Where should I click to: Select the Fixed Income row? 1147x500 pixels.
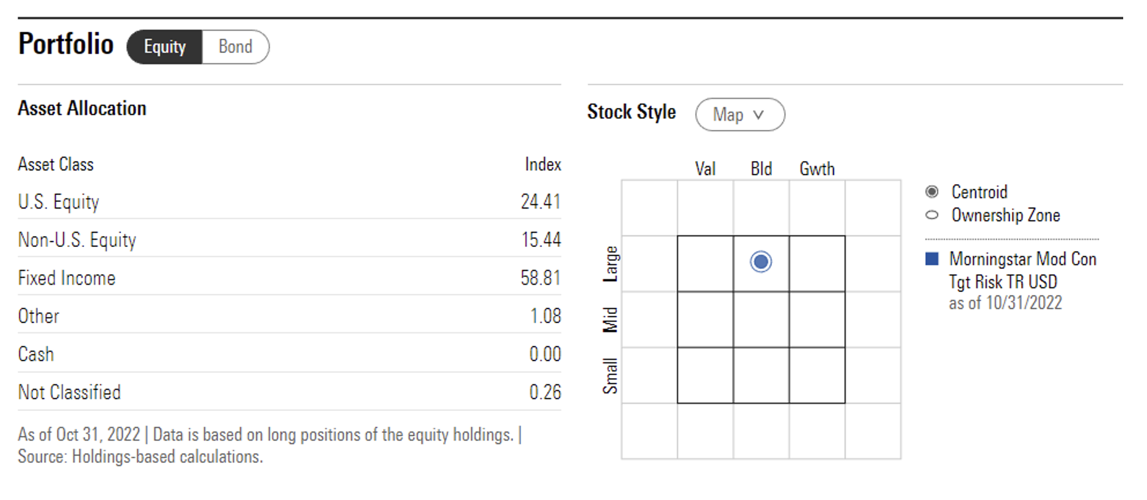(289, 278)
